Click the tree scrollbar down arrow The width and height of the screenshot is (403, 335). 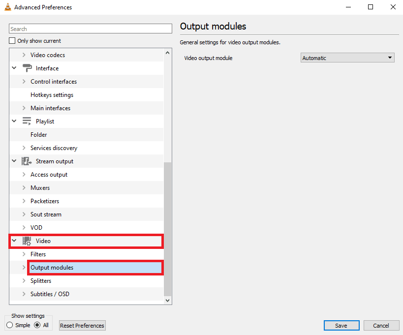(x=168, y=300)
